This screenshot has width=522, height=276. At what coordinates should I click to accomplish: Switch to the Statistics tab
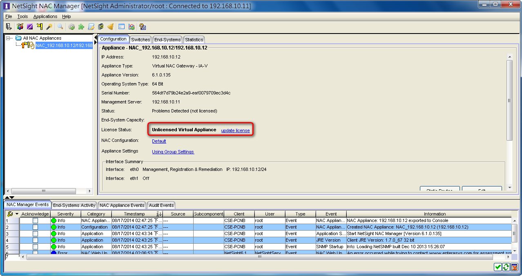pyautogui.click(x=194, y=40)
